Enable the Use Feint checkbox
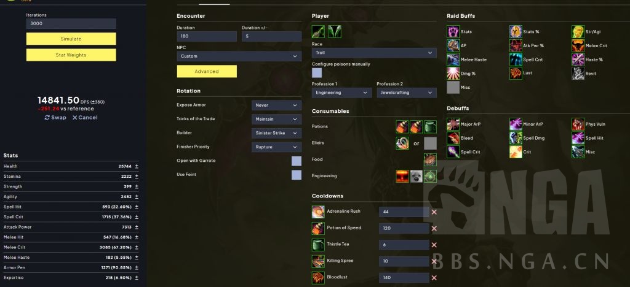The height and width of the screenshot is (287, 630). pyautogui.click(x=296, y=175)
